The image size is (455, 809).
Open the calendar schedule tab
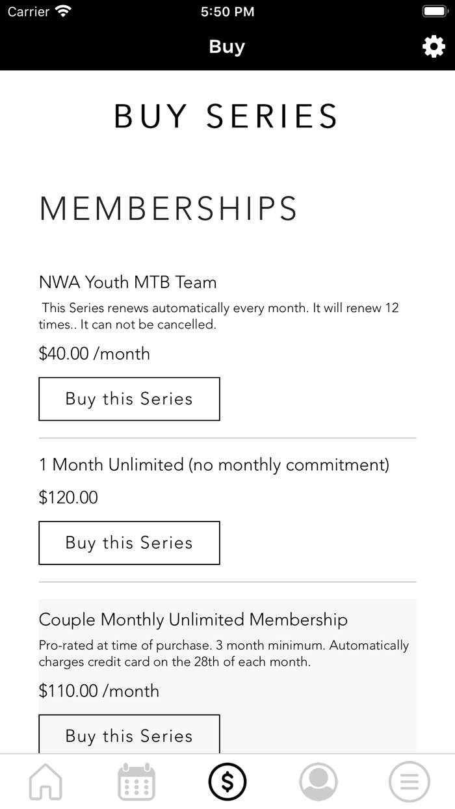coord(136,781)
